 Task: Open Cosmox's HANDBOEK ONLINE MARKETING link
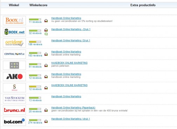point(69,63)
